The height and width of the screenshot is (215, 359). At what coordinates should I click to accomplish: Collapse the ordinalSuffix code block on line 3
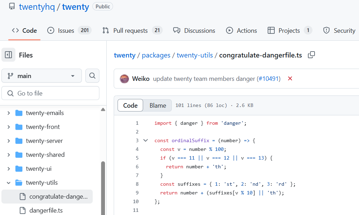(x=146, y=140)
